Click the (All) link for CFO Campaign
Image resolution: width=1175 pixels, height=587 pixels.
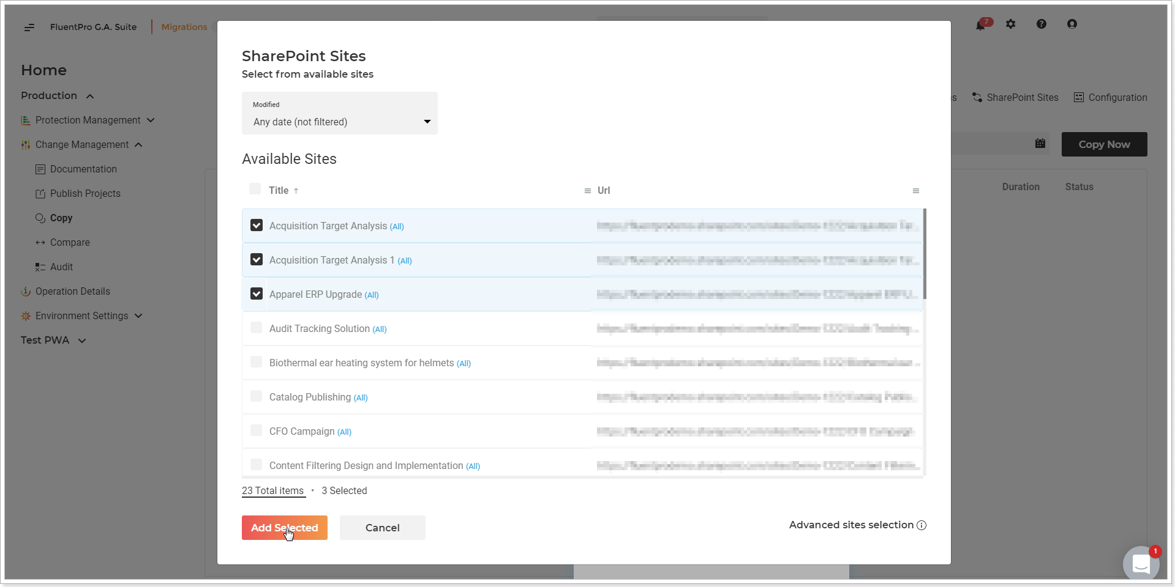point(344,432)
